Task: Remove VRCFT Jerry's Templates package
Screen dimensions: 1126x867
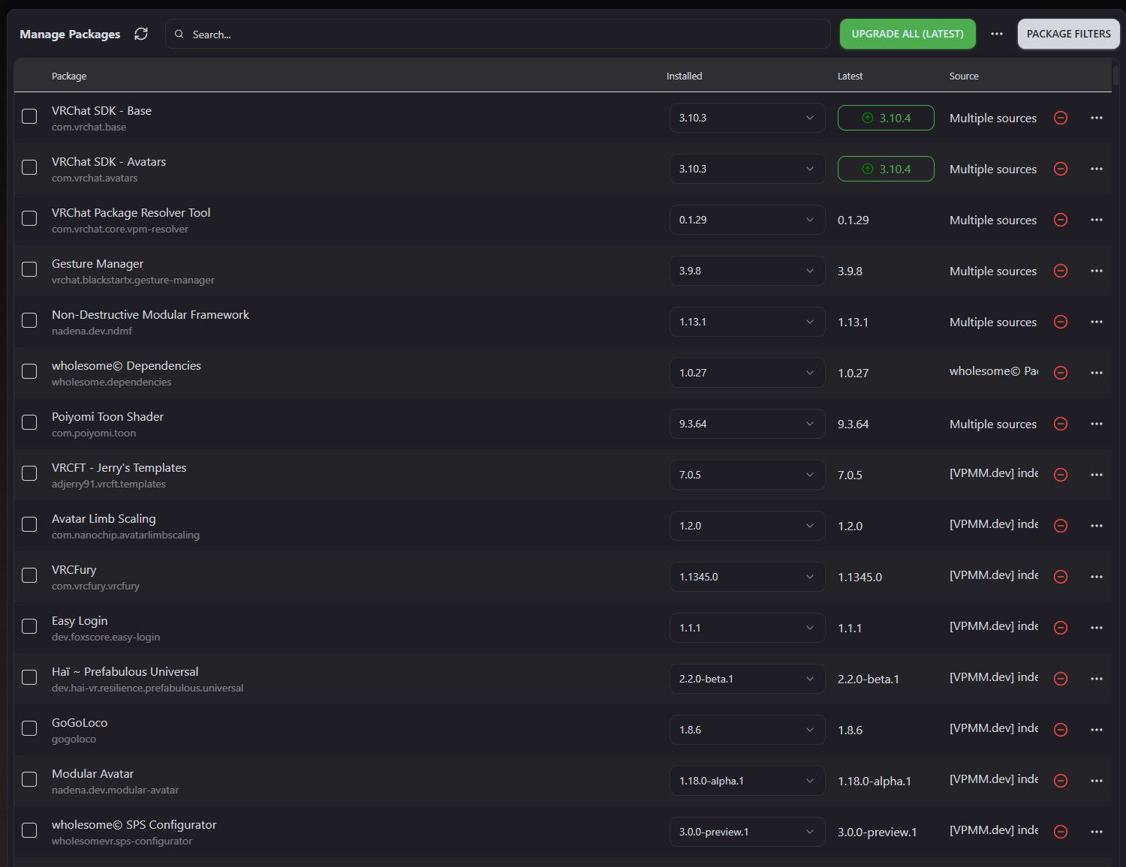Action: click(x=1061, y=475)
